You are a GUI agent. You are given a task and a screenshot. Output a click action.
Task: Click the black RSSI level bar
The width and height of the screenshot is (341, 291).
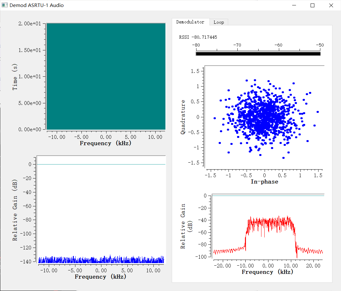click(258, 54)
